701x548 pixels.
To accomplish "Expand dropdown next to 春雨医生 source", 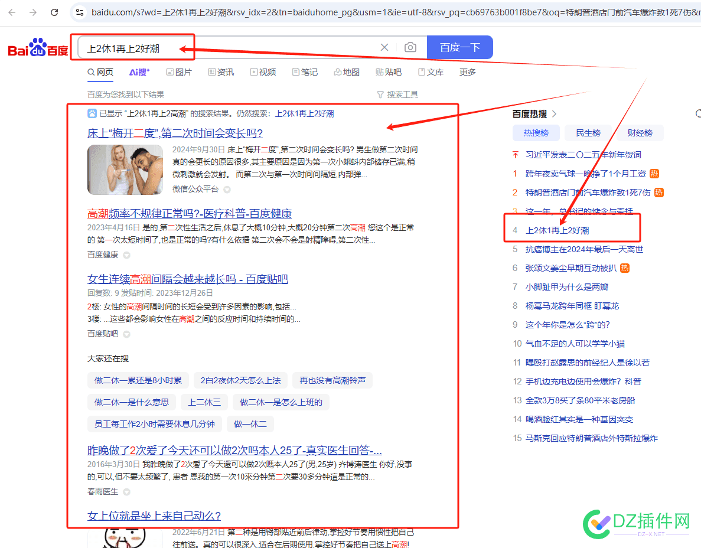I will pos(127,492).
